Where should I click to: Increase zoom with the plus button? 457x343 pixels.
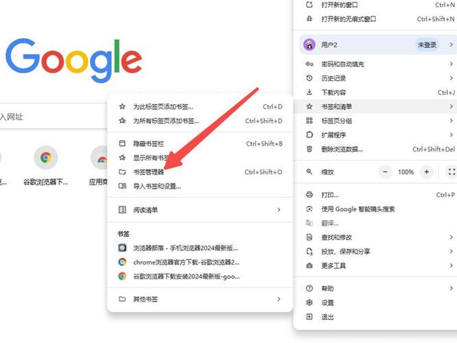click(427, 172)
